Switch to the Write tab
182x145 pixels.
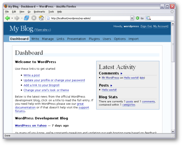[x=35, y=39]
